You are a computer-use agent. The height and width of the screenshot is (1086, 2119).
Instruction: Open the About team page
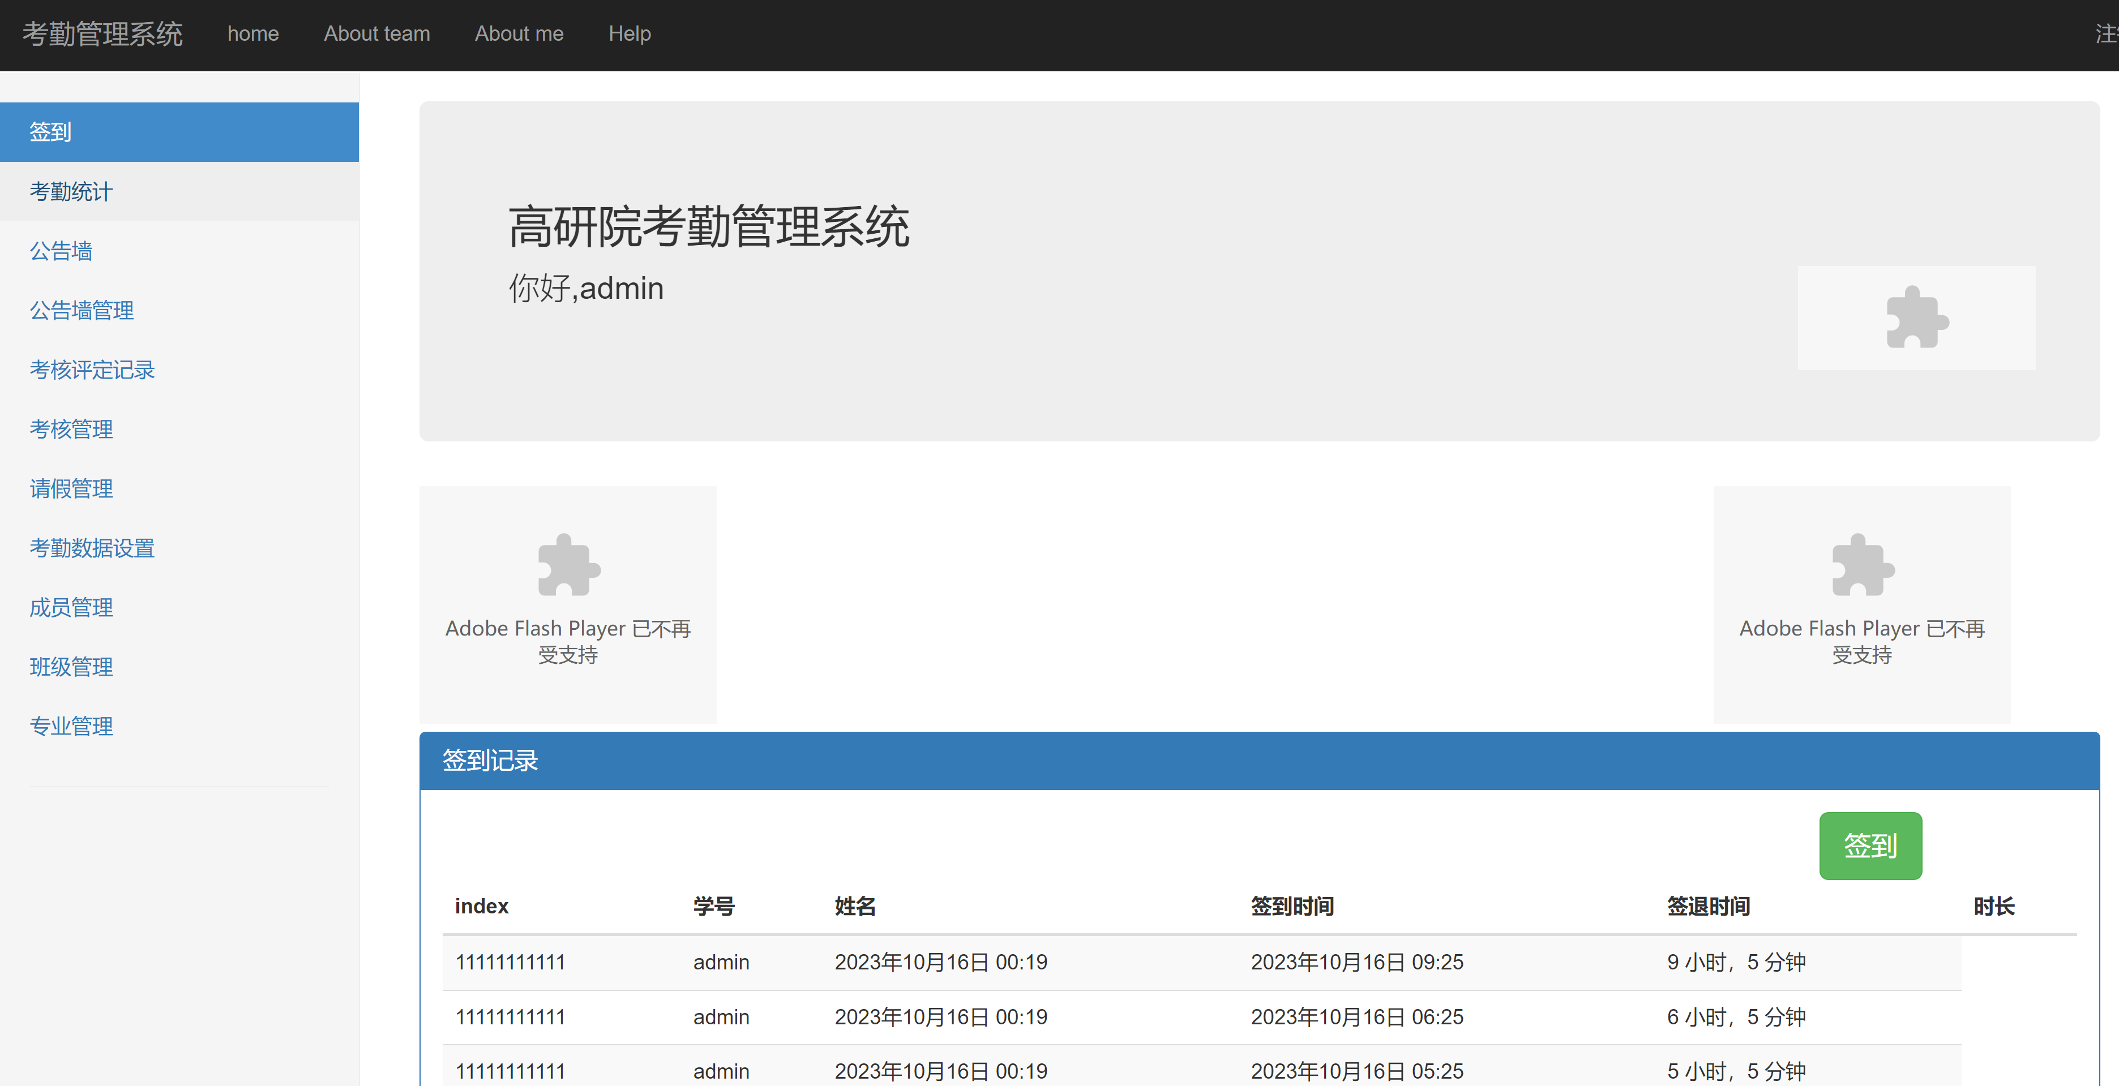point(376,34)
